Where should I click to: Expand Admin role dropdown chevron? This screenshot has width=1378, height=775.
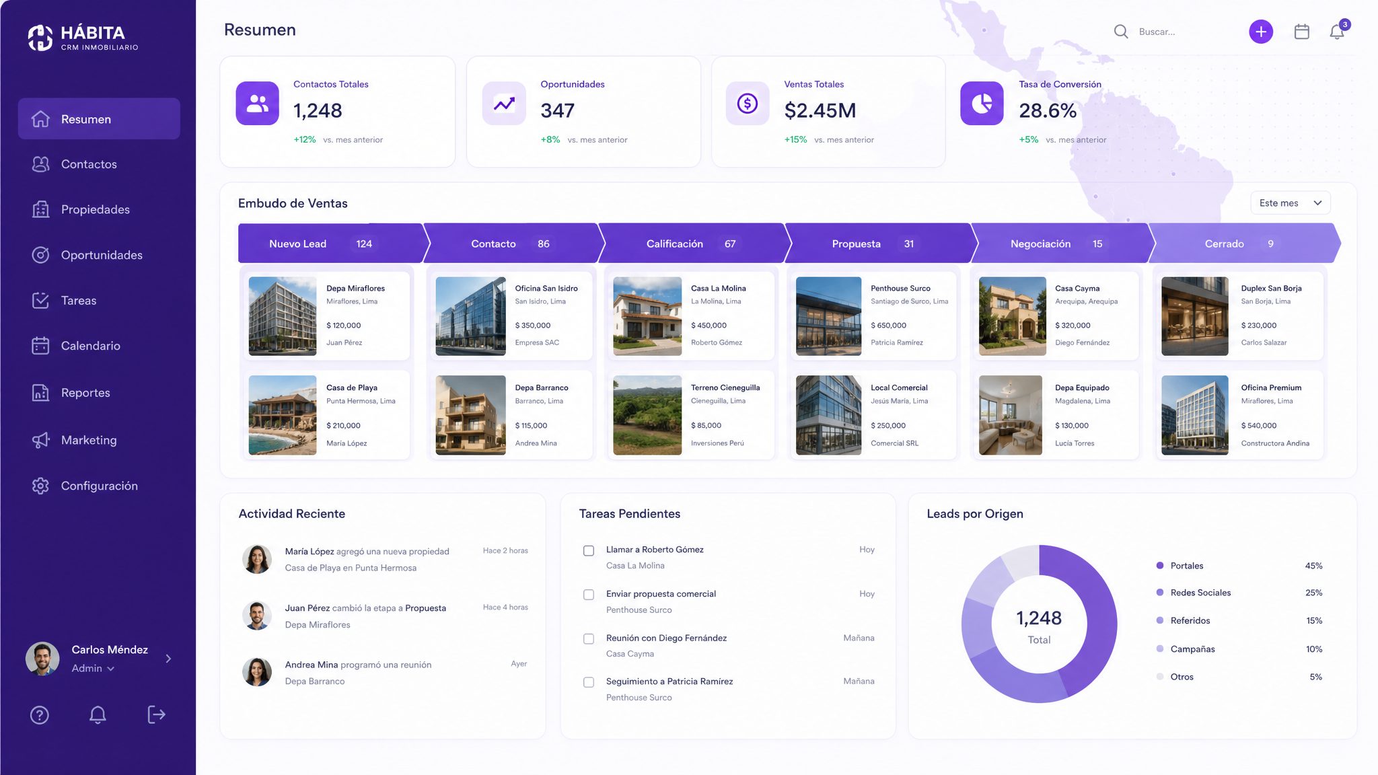pos(111,669)
